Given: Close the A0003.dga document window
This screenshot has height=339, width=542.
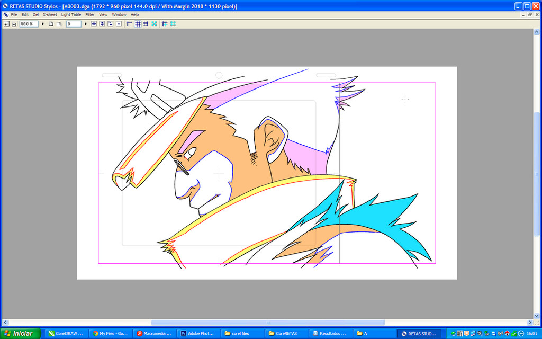Looking at the screenshot, I should (537, 15).
